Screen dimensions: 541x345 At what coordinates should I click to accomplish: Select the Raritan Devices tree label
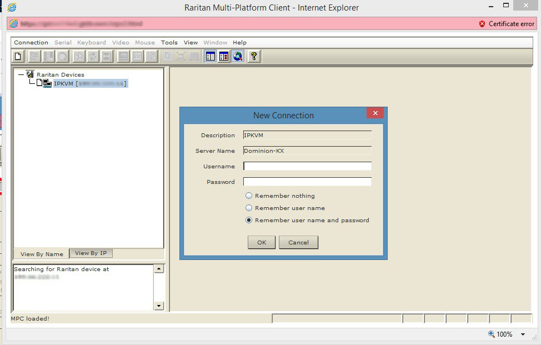tap(61, 74)
